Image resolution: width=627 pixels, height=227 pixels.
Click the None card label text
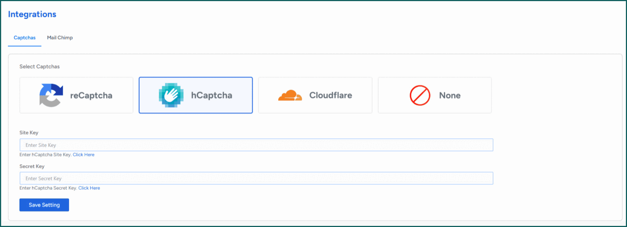(x=450, y=95)
